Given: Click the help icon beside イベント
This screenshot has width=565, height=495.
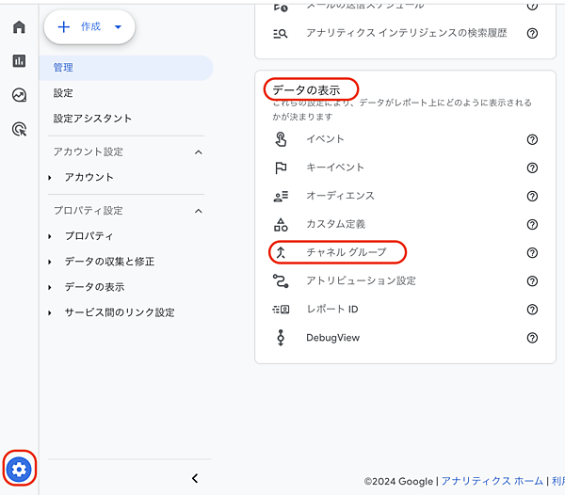Looking at the screenshot, I should [x=532, y=139].
